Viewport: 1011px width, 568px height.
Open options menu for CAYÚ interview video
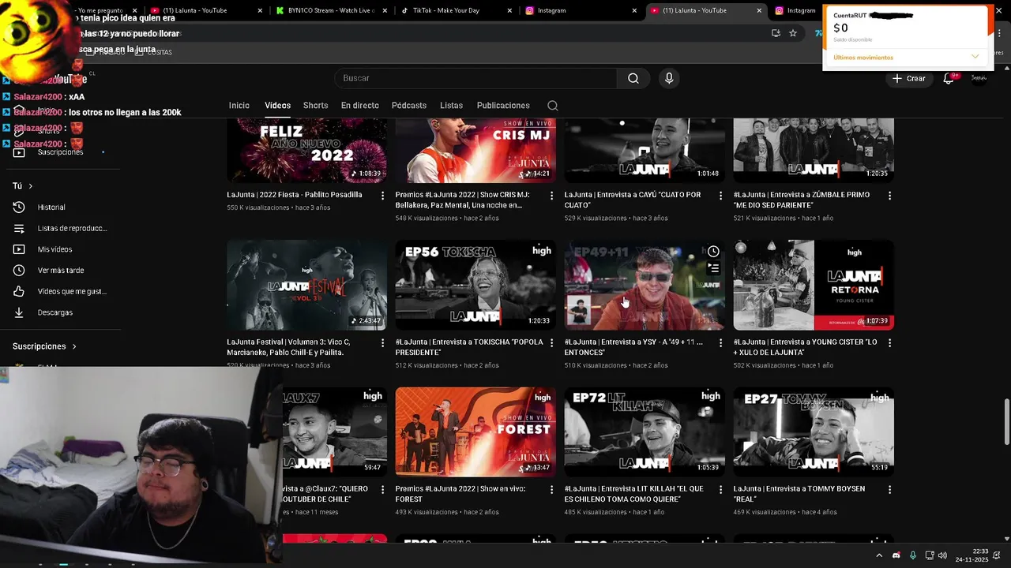720,196
